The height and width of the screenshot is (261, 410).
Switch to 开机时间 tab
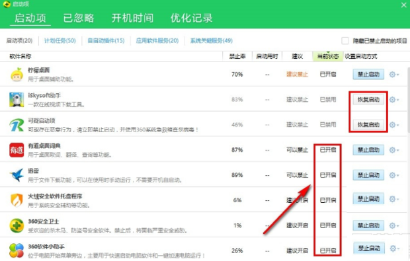[x=132, y=18]
